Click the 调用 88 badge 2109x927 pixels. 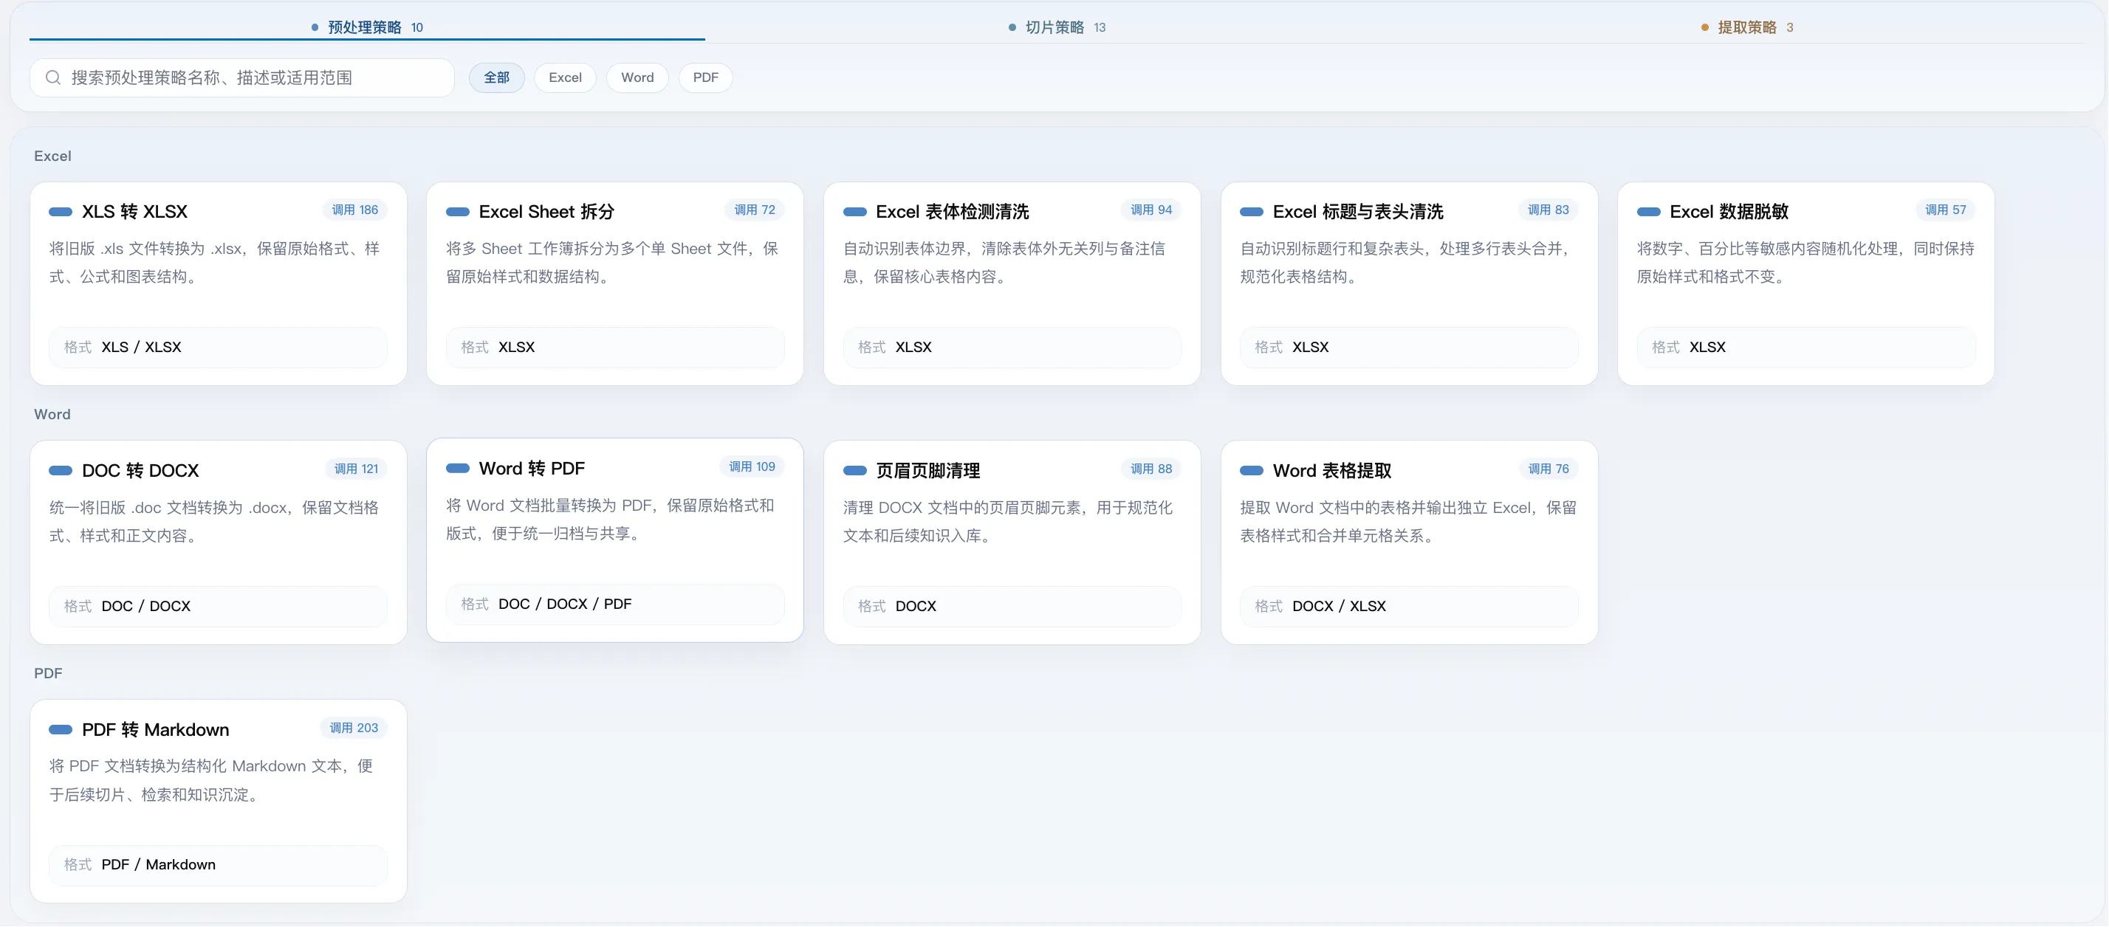click(x=1151, y=469)
